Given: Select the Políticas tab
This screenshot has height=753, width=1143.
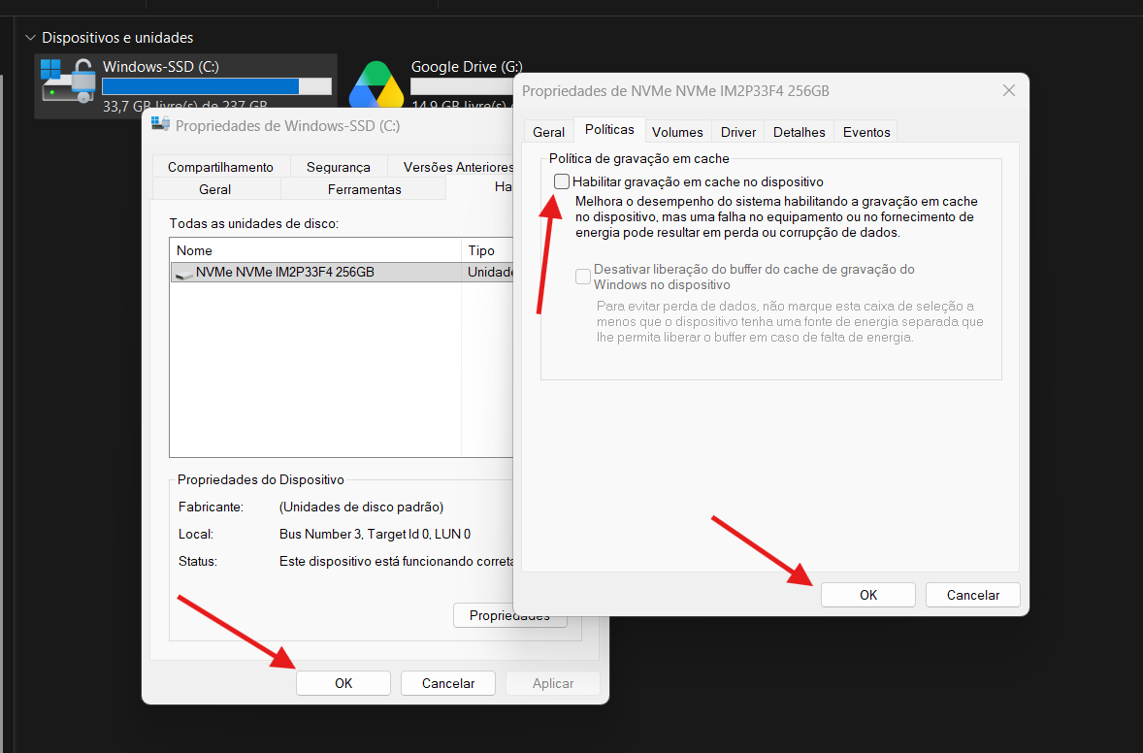Looking at the screenshot, I should (609, 130).
